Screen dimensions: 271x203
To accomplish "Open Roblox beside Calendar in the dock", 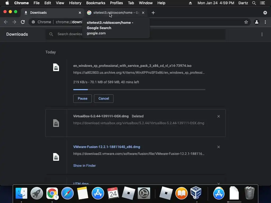I will click(x=128, y=193).
